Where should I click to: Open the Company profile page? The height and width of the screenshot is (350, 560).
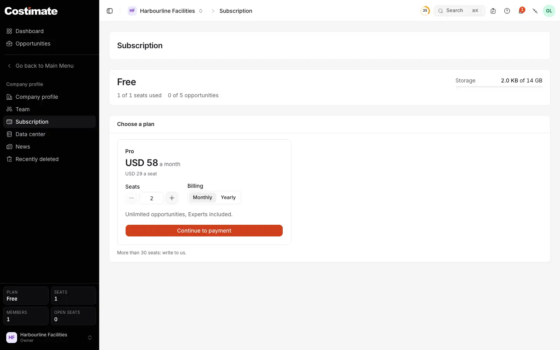[49, 97]
